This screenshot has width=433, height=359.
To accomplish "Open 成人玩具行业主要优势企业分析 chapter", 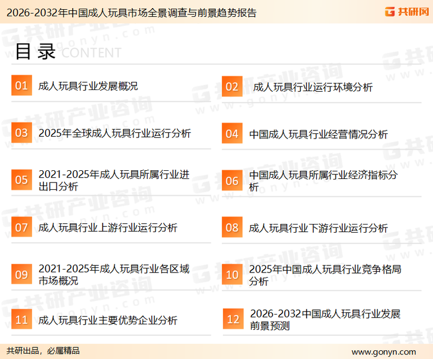I will pos(107,320).
